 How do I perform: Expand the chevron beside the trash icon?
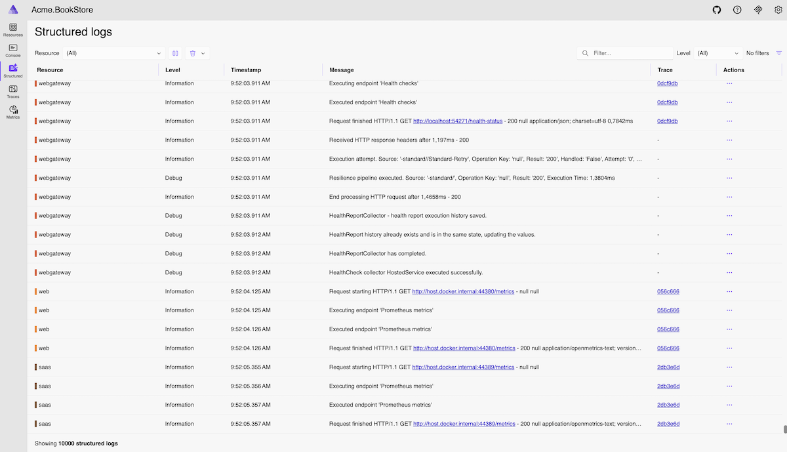tap(204, 53)
